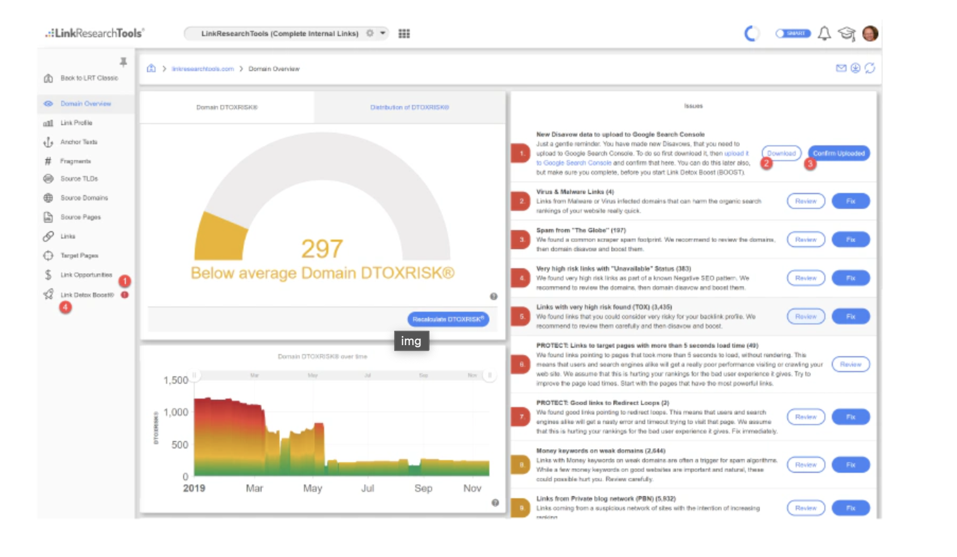The height and width of the screenshot is (557, 957).
Task: Review Spam from The Globe issue
Action: click(806, 239)
